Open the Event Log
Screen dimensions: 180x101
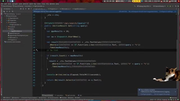pos(173,98)
